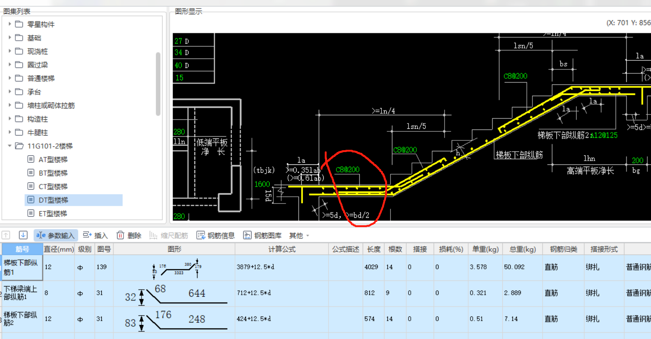Collapse the 11G101-2楼梯 folder
This screenshot has width=651, height=339.
point(10,146)
